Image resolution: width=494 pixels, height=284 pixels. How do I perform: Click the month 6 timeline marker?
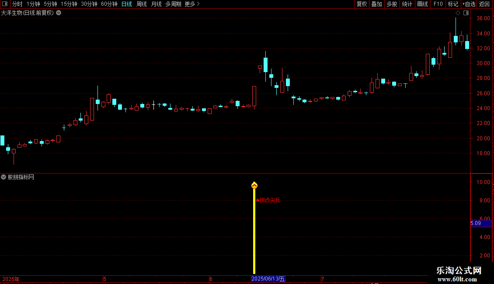(211, 279)
